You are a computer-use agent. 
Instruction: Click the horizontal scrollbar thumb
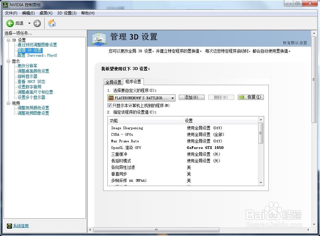156,230
